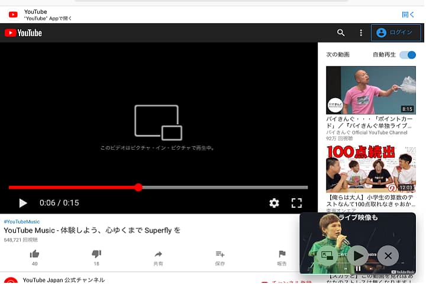
Task: Report the video with 報告 flag icon
Action: pyautogui.click(x=282, y=254)
